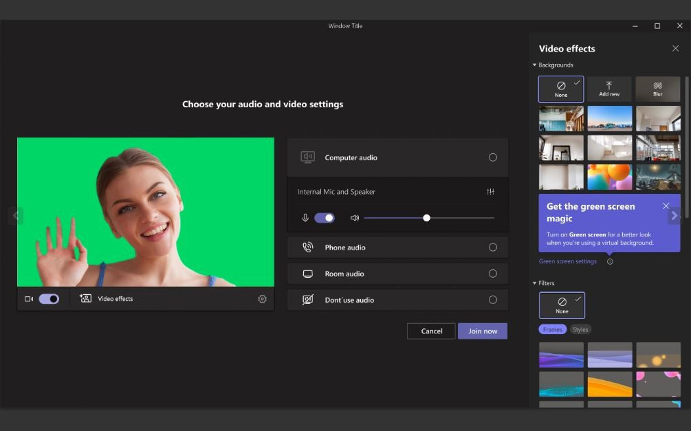Mute the microphone toggle
Image resolution: width=691 pixels, height=431 pixels.
pos(325,217)
